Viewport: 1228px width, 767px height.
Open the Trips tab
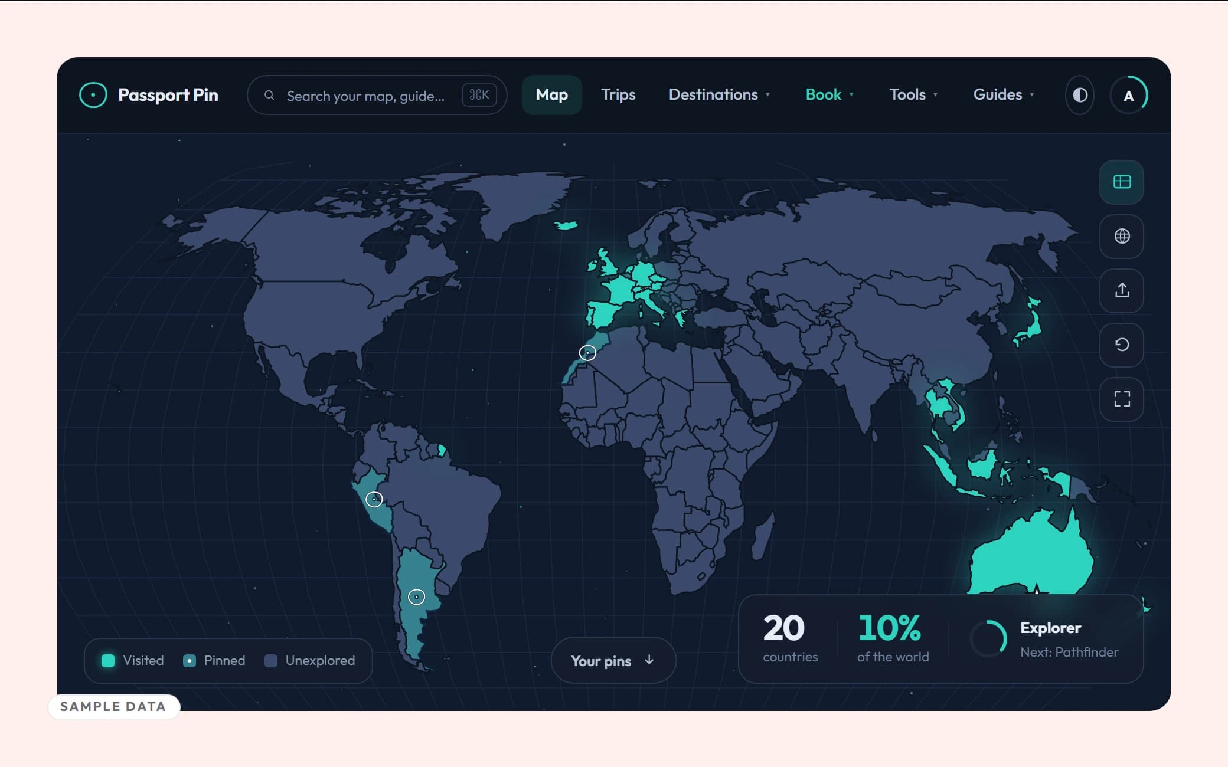tap(618, 94)
